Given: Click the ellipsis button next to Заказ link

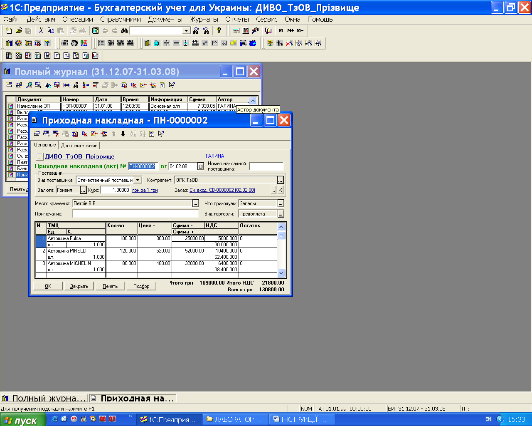Looking at the screenshot, I should [273, 190].
